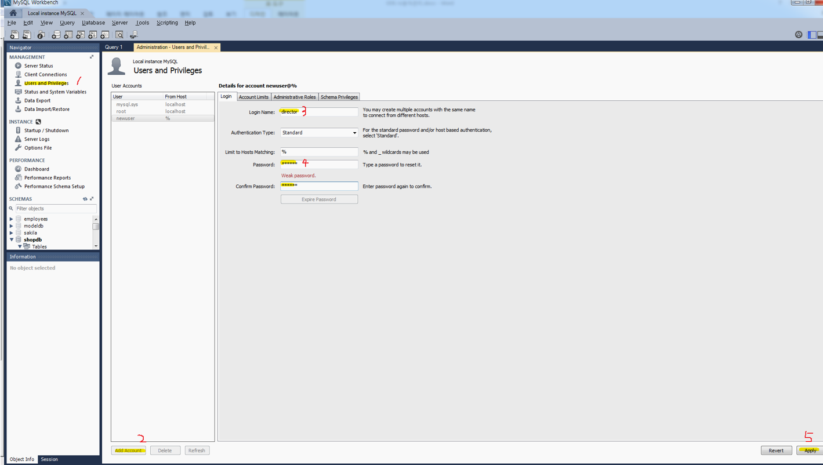
Task: Open the File menu
Action: point(12,23)
